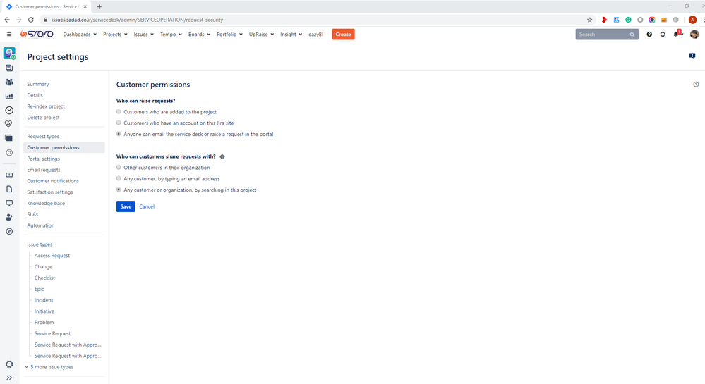Open the Queues icon in sidebar

tap(9, 68)
